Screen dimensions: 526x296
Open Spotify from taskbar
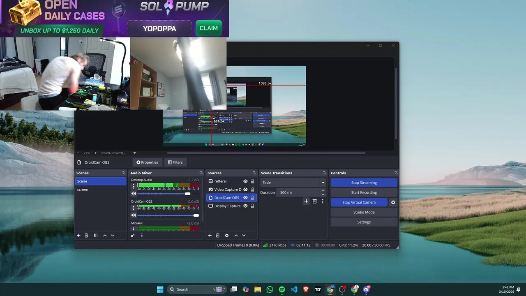(282, 289)
